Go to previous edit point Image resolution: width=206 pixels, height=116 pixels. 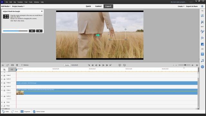tap(89, 65)
